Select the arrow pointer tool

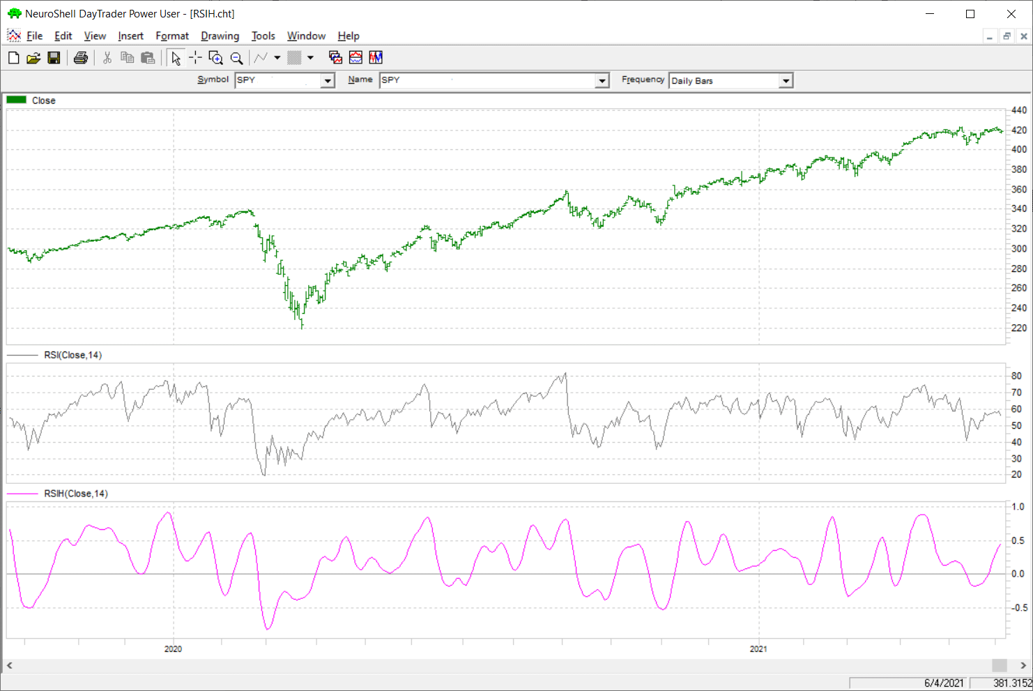pyautogui.click(x=176, y=58)
